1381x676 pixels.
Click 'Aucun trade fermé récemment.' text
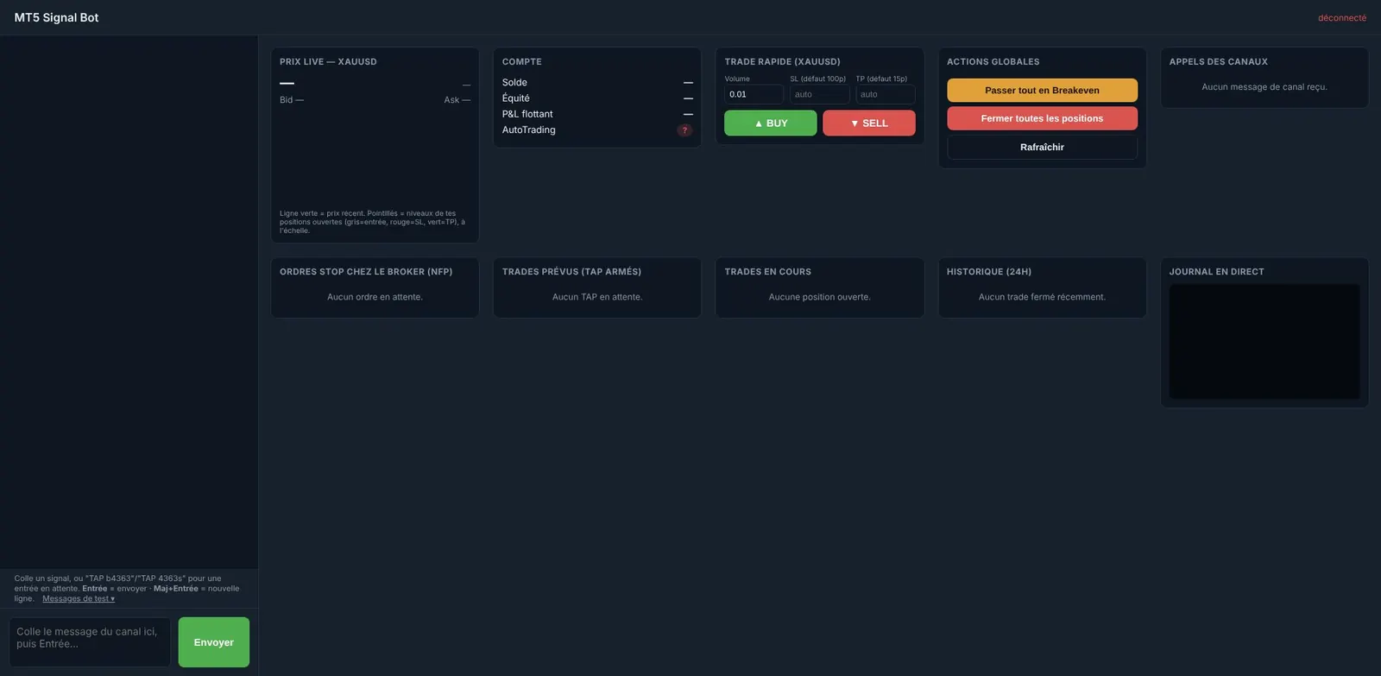[x=1042, y=297]
